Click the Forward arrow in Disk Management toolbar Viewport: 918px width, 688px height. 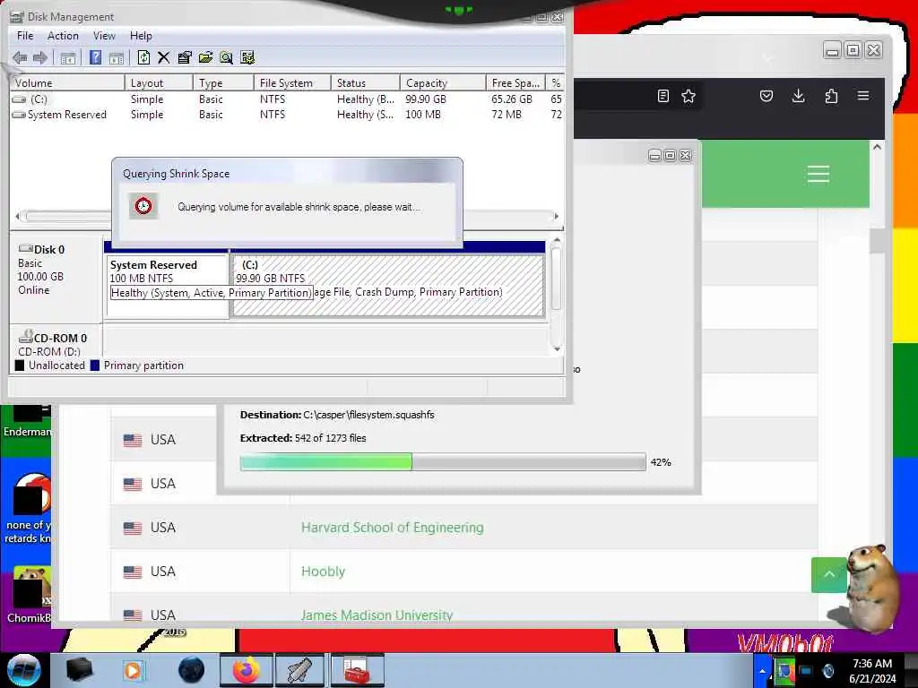click(x=40, y=57)
